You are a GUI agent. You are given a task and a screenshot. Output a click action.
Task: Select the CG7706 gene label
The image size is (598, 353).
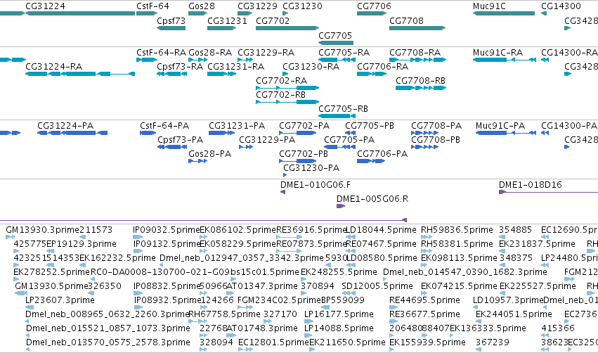(374, 6)
